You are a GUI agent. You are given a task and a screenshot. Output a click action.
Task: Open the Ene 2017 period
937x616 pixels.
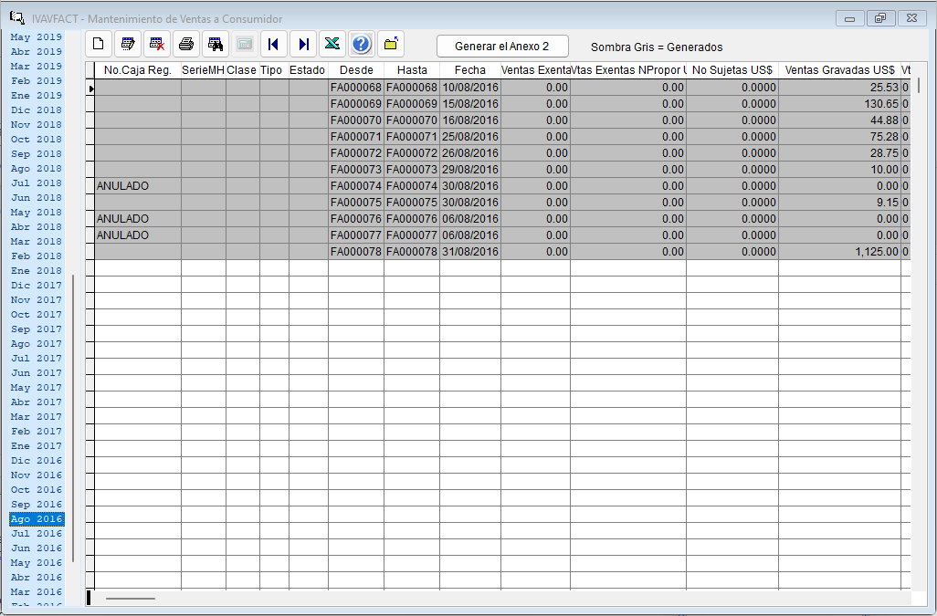coord(37,446)
